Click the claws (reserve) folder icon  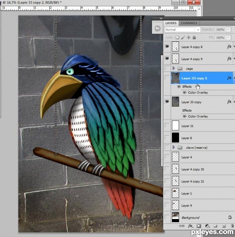(180, 147)
